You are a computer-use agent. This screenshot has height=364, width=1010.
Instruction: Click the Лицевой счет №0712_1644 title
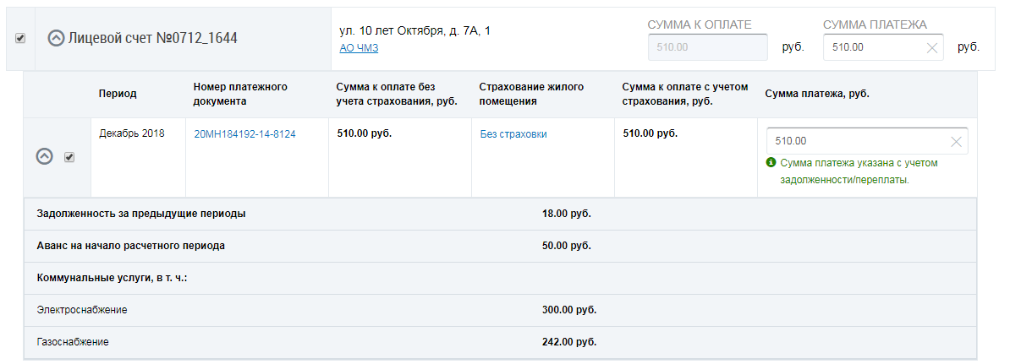152,39
